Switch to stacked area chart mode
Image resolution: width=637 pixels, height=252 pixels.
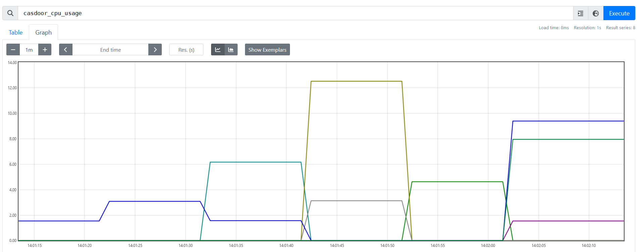click(231, 50)
